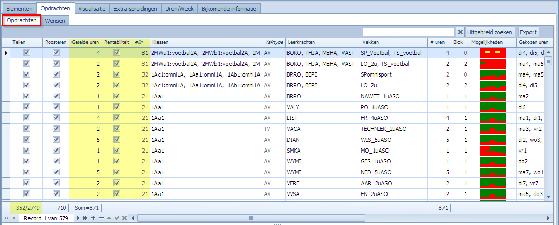Select the 'SPomnisport' cell
The height and width of the screenshot is (225, 559).
(393, 74)
